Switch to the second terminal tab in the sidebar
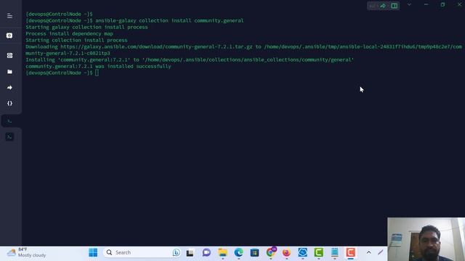The image size is (465, 261). pos(9,137)
